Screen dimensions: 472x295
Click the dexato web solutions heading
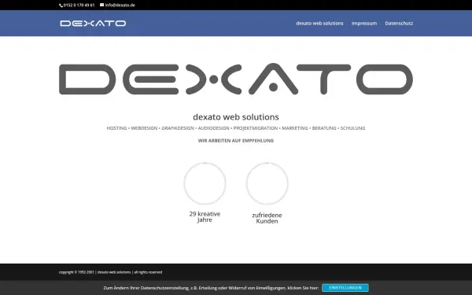point(236,116)
